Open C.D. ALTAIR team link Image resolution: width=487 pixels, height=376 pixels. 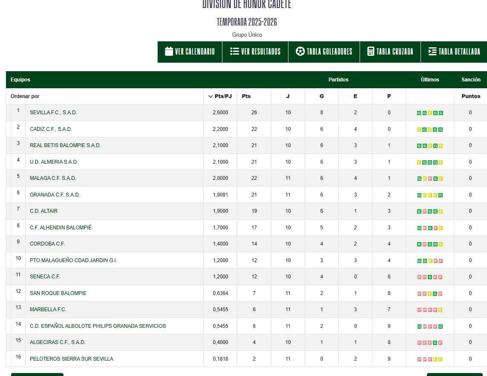(x=43, y=211)
